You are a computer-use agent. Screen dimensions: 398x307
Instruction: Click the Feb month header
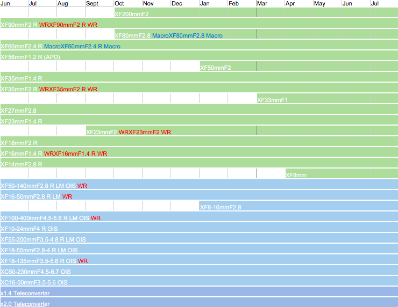[x=233, y=4]
